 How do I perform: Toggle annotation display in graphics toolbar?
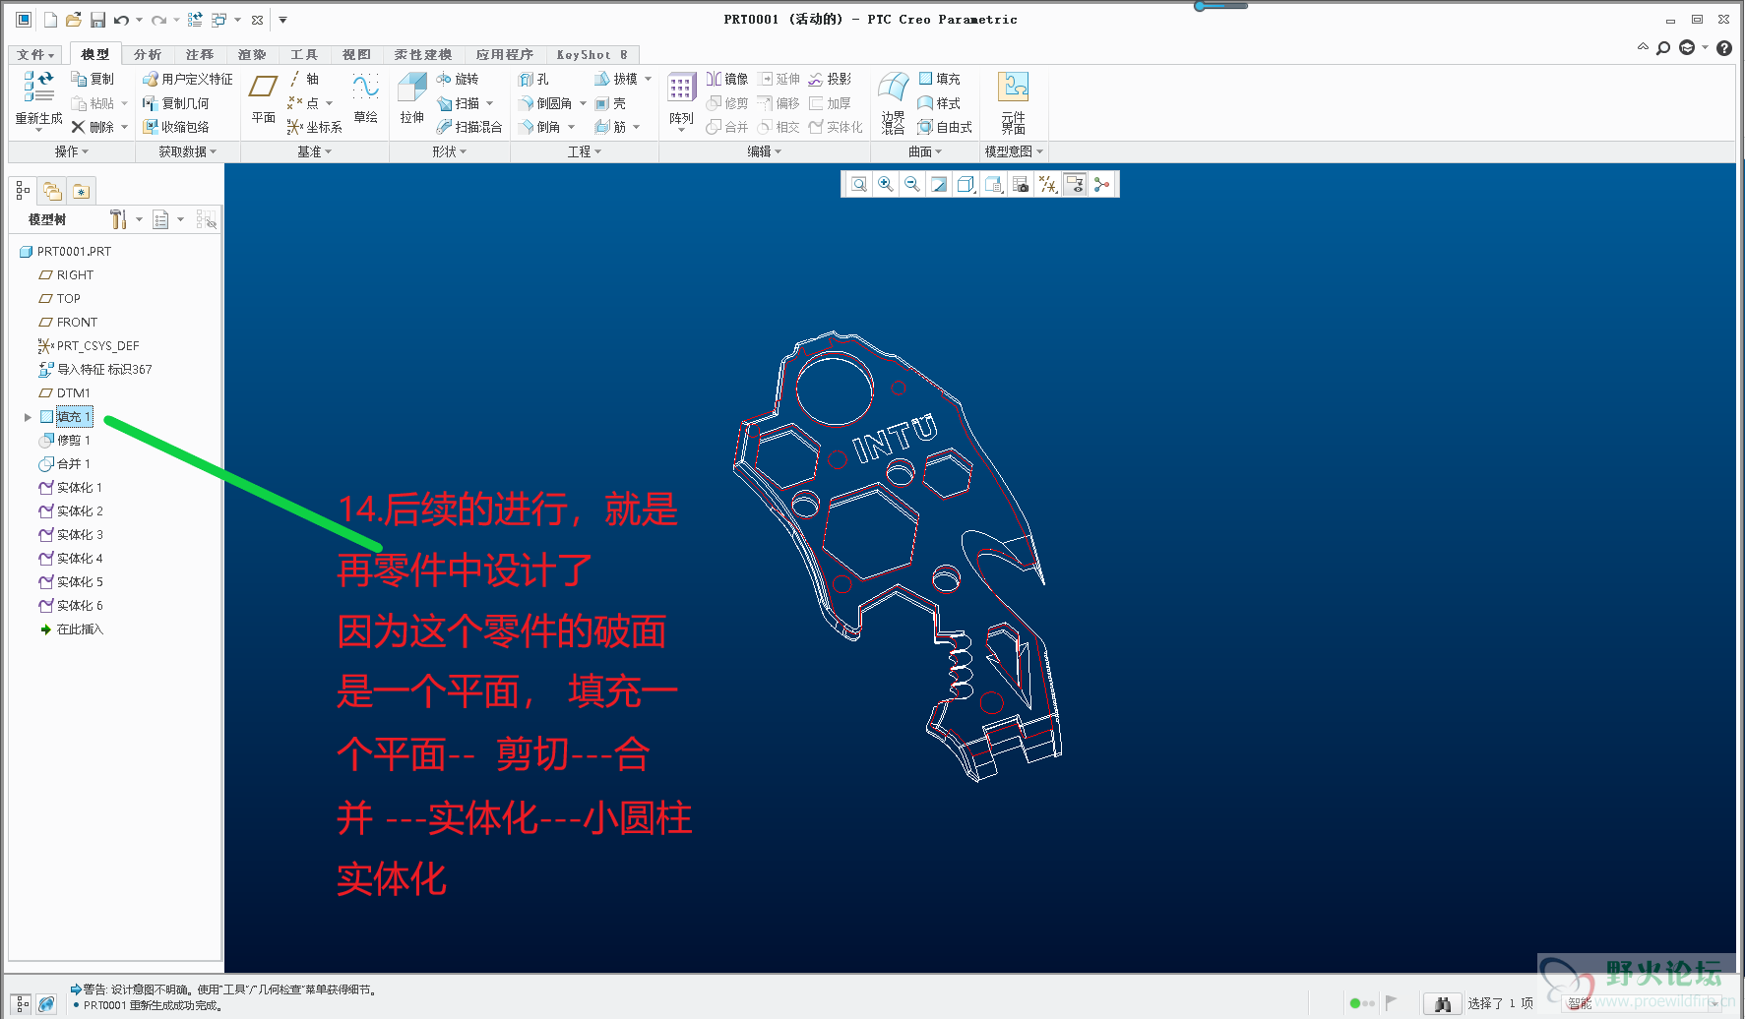1075,184
